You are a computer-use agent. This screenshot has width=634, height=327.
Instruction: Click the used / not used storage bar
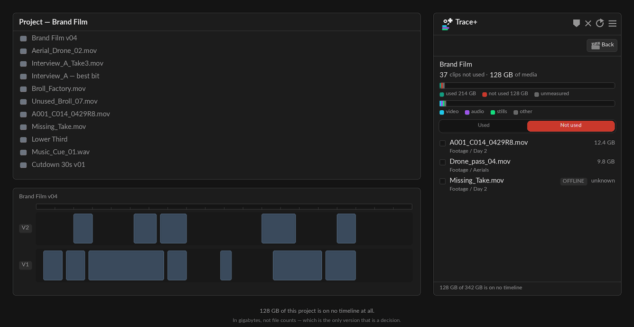click(527, 85)
